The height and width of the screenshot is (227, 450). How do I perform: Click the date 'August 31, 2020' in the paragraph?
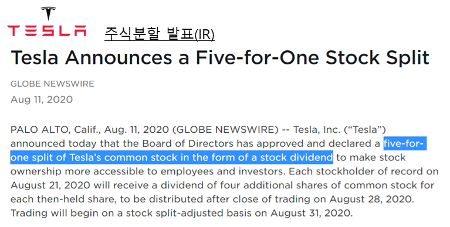[x=312, y=214]
